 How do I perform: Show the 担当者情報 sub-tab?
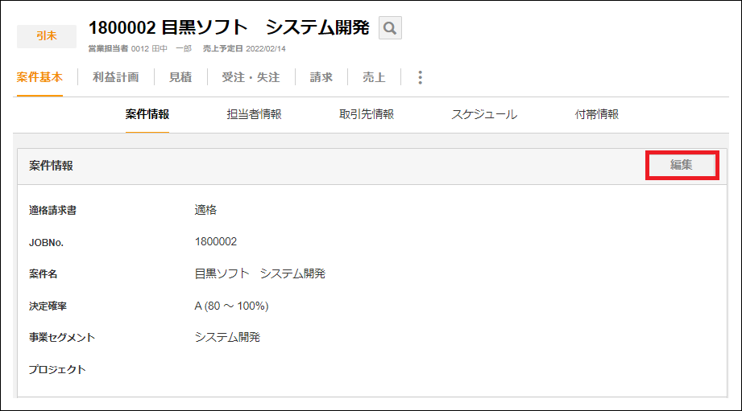[x=254, y=114]
